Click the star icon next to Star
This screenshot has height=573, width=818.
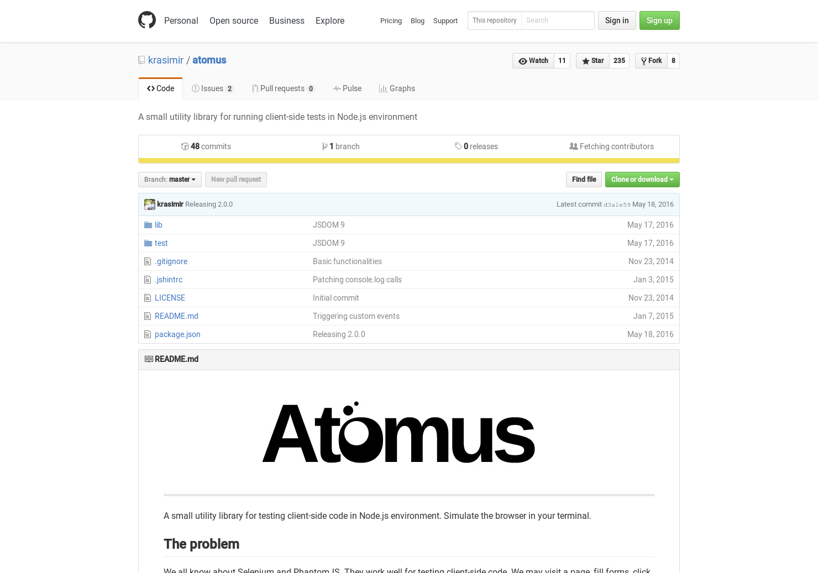[586, 61]
